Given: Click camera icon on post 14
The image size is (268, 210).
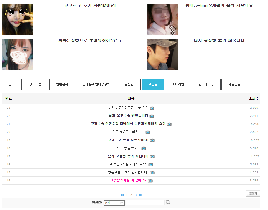Looking at the screenshot, I should [150, 181].
